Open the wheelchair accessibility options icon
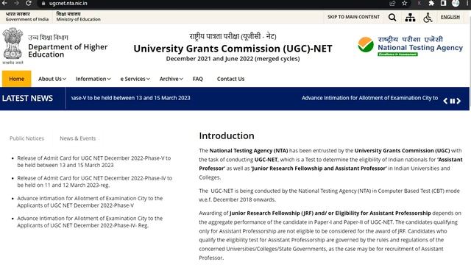Viewport: 471px width, 265px height. pyautogui.click(x=428, y=18)
